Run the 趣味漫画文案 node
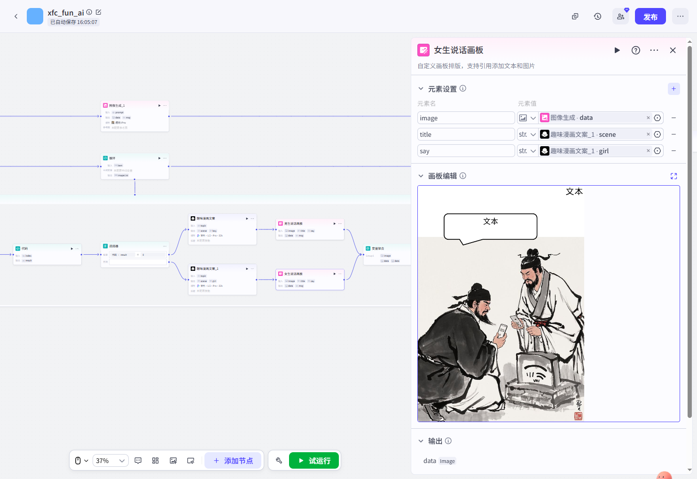 coord(247,219)
